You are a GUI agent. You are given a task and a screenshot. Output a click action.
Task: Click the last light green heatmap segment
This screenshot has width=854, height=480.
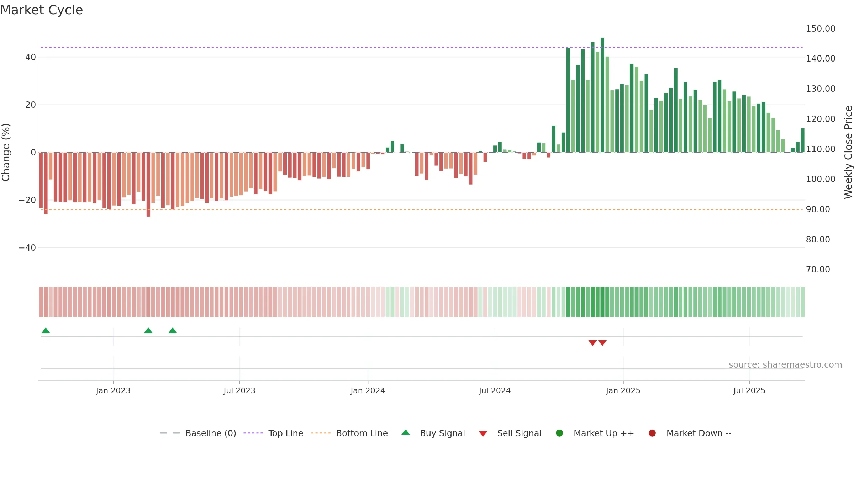[x=802, y=302]
